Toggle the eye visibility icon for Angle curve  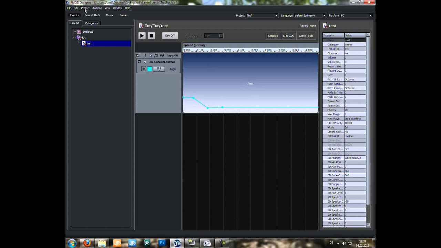[x=143, y=69]
